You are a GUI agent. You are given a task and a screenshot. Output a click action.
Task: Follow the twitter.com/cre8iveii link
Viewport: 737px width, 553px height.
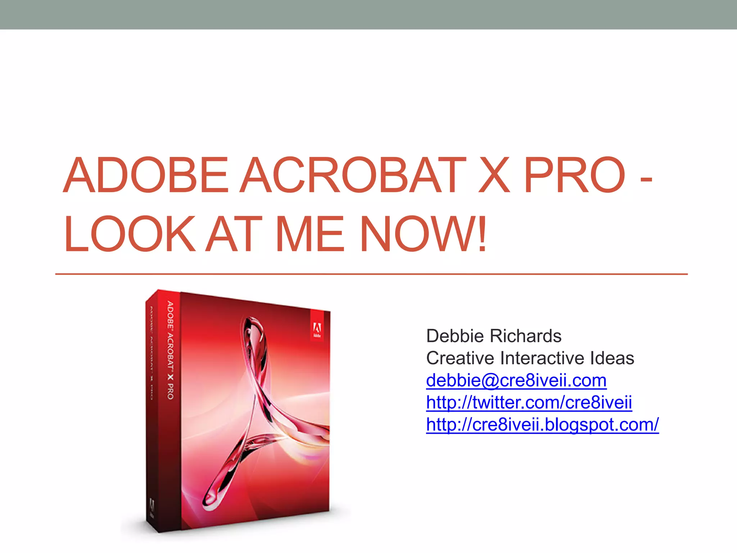point(529,403)
